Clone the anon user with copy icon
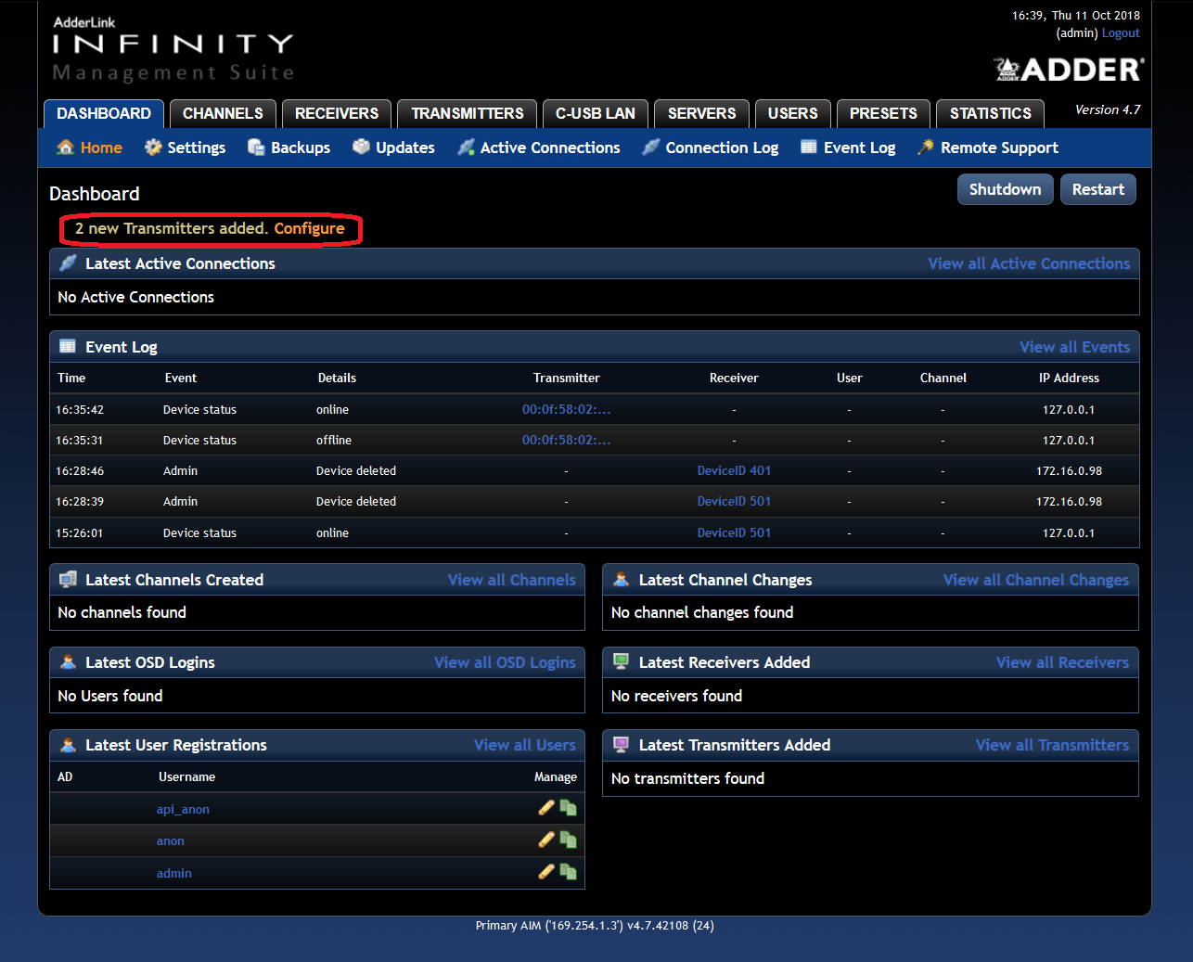The image size is (1193, 962). [568, 840]
